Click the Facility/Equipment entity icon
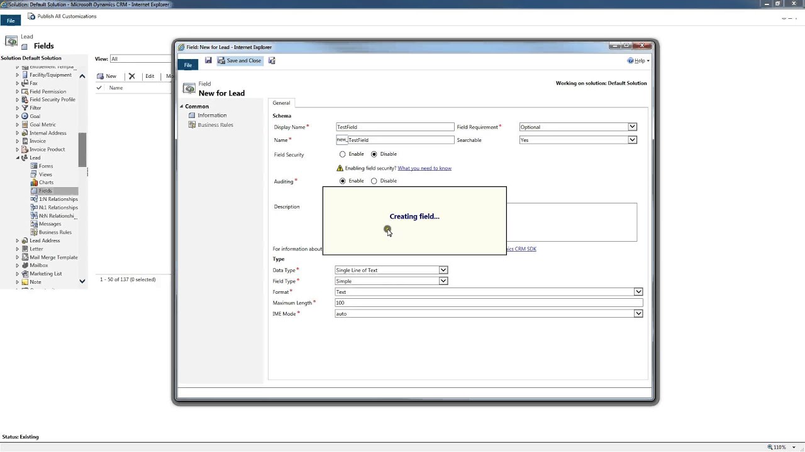Image resolution: width=805 pixels, height=452 pixels. coord(25,75)
